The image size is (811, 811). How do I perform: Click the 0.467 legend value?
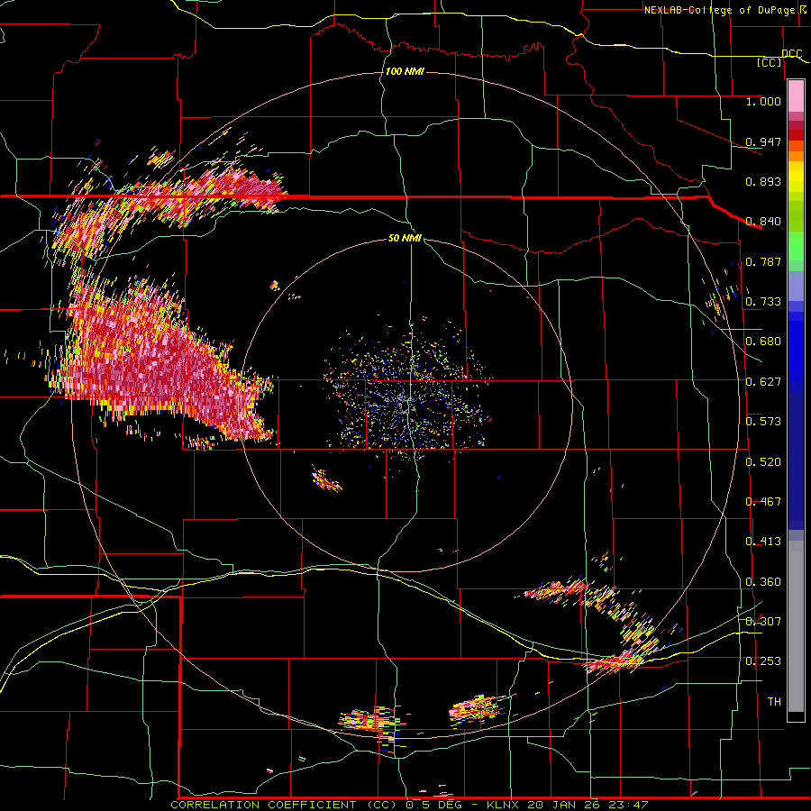(763, 502)
